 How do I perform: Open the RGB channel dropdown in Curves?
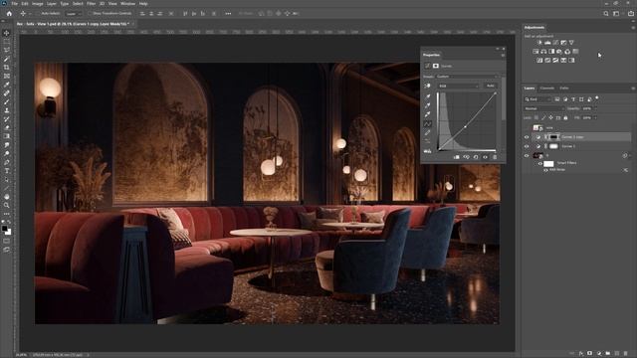click(458, 87)
